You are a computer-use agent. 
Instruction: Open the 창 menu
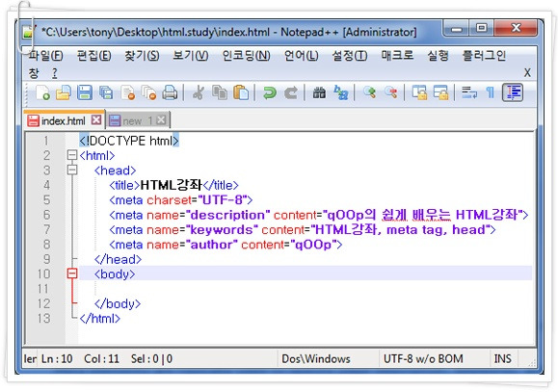[34, 73]
